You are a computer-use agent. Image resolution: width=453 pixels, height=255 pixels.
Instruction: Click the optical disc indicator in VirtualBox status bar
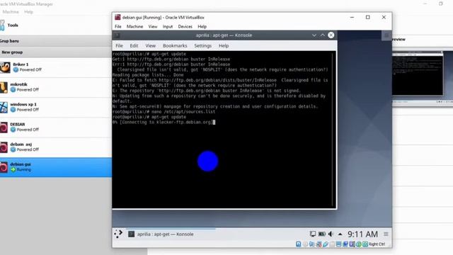tap(305, 244)
